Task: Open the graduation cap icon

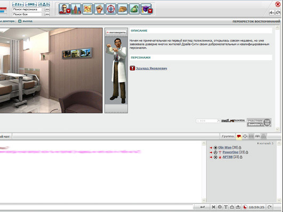Action: (x=146, y=9)
